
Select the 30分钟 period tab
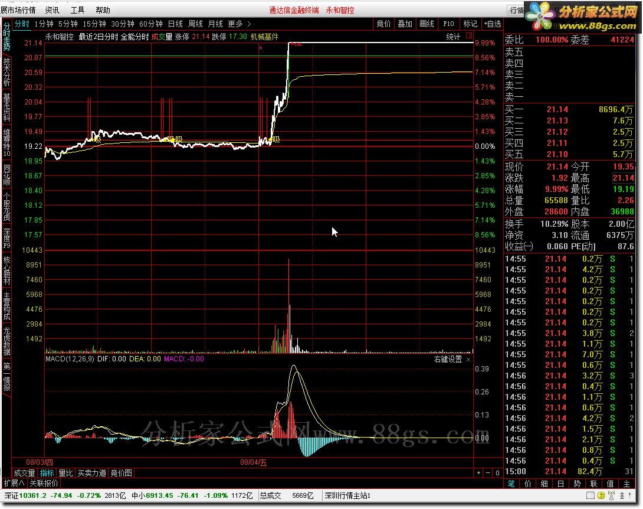(x=123, y=24)
